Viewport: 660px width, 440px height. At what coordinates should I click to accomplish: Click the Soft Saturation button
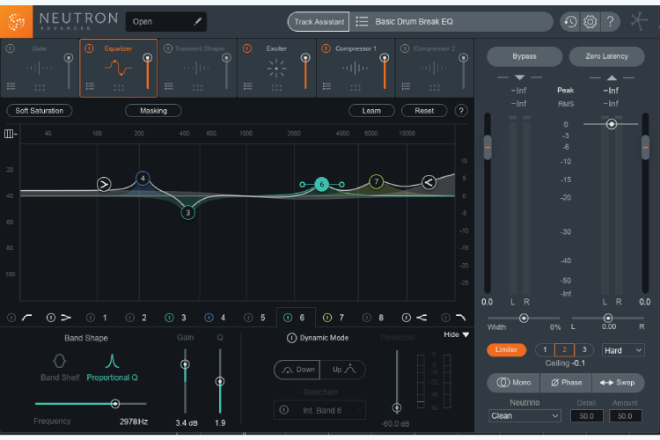click(39, 111)
